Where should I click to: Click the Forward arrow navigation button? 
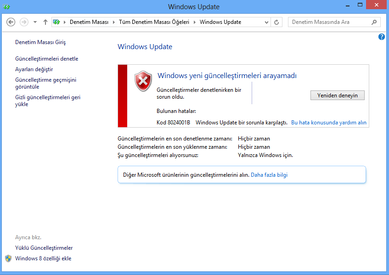[24, 22]
